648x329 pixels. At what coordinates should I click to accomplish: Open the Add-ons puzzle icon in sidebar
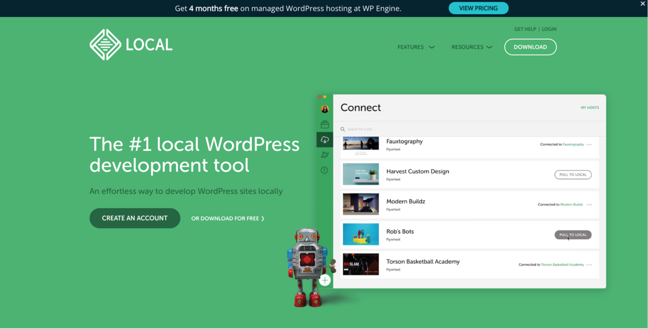tap(325, 155)
